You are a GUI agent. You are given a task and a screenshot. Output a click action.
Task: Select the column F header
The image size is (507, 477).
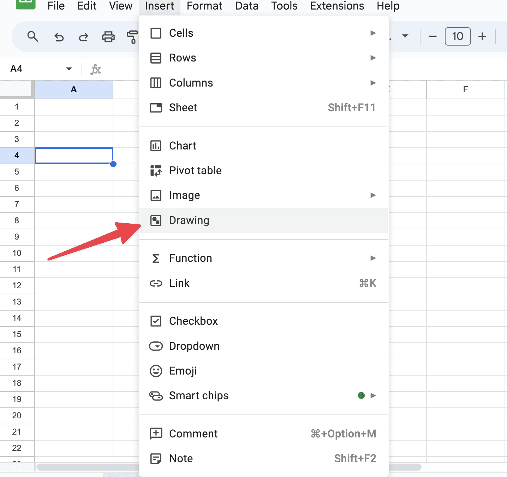point(465,89)
